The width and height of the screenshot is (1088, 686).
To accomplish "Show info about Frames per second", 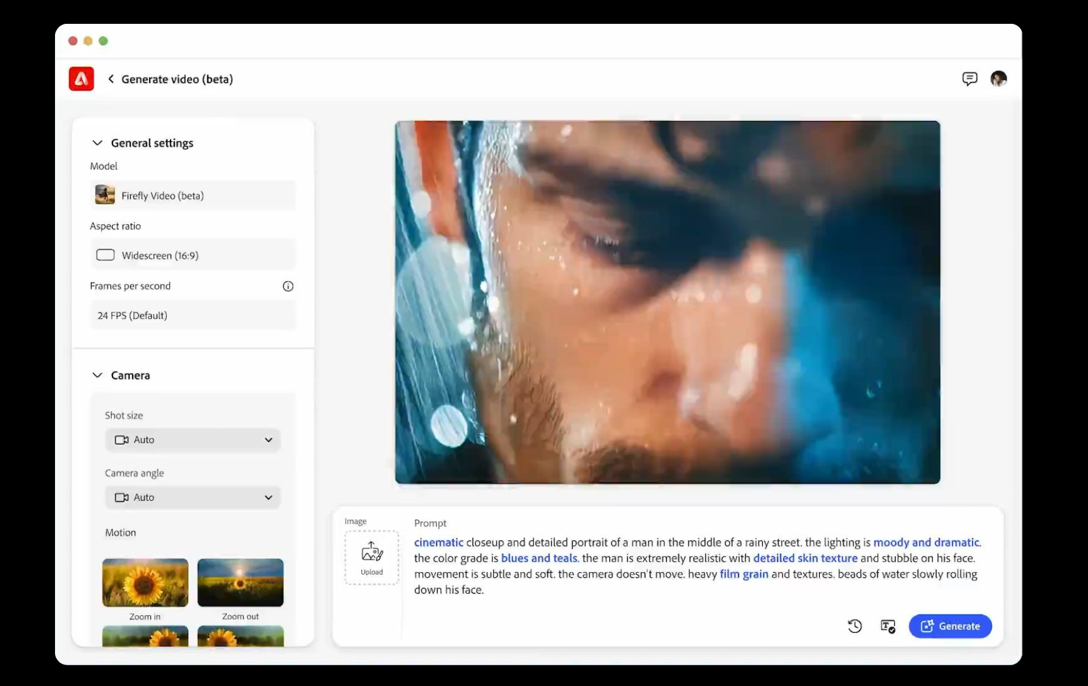I will point(288,286).
